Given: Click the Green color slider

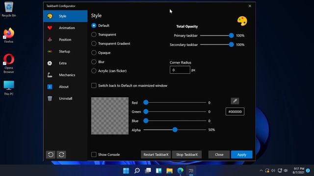Looking at the screenshot, I should pyautogui.click(x=175, y=111).
